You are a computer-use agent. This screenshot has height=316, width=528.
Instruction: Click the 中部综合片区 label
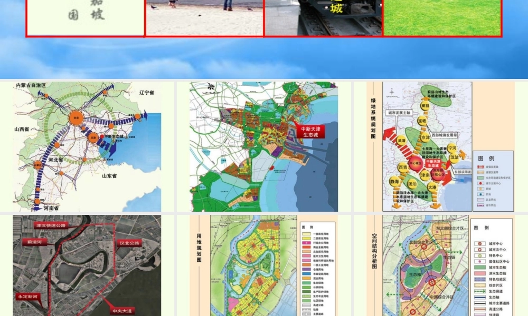point(442,297)
